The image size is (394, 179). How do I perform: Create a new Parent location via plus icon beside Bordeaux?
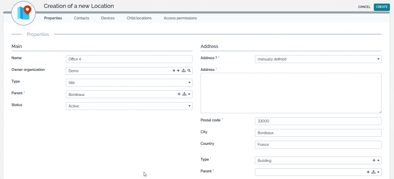(179, 94)
